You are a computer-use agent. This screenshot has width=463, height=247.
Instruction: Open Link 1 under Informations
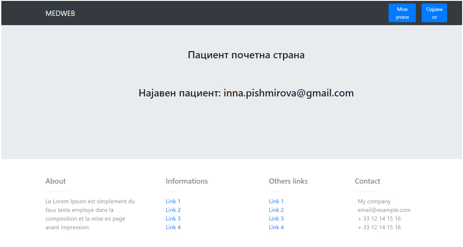(x=173, y=201)
